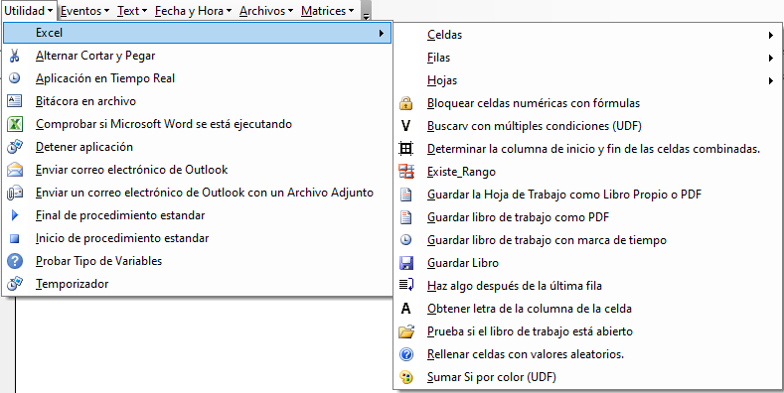Select Guardar libro de trabajo como PDF
Image resolution: width=784 pixels, height=393 pixels.
[x=588, y=217]
